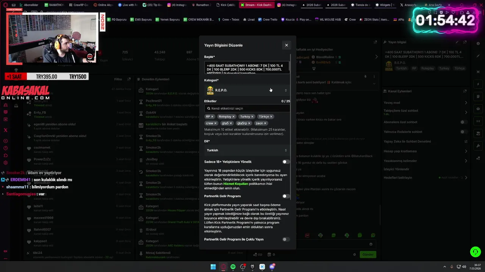
Task: Toggle Abonelere özel sohbet switch
Action: pyautogui.click(x=463, y=122)
